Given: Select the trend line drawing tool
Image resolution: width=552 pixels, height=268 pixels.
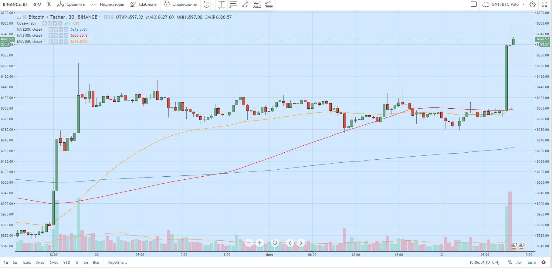Looking at the screenshot, I should point(246,4).
